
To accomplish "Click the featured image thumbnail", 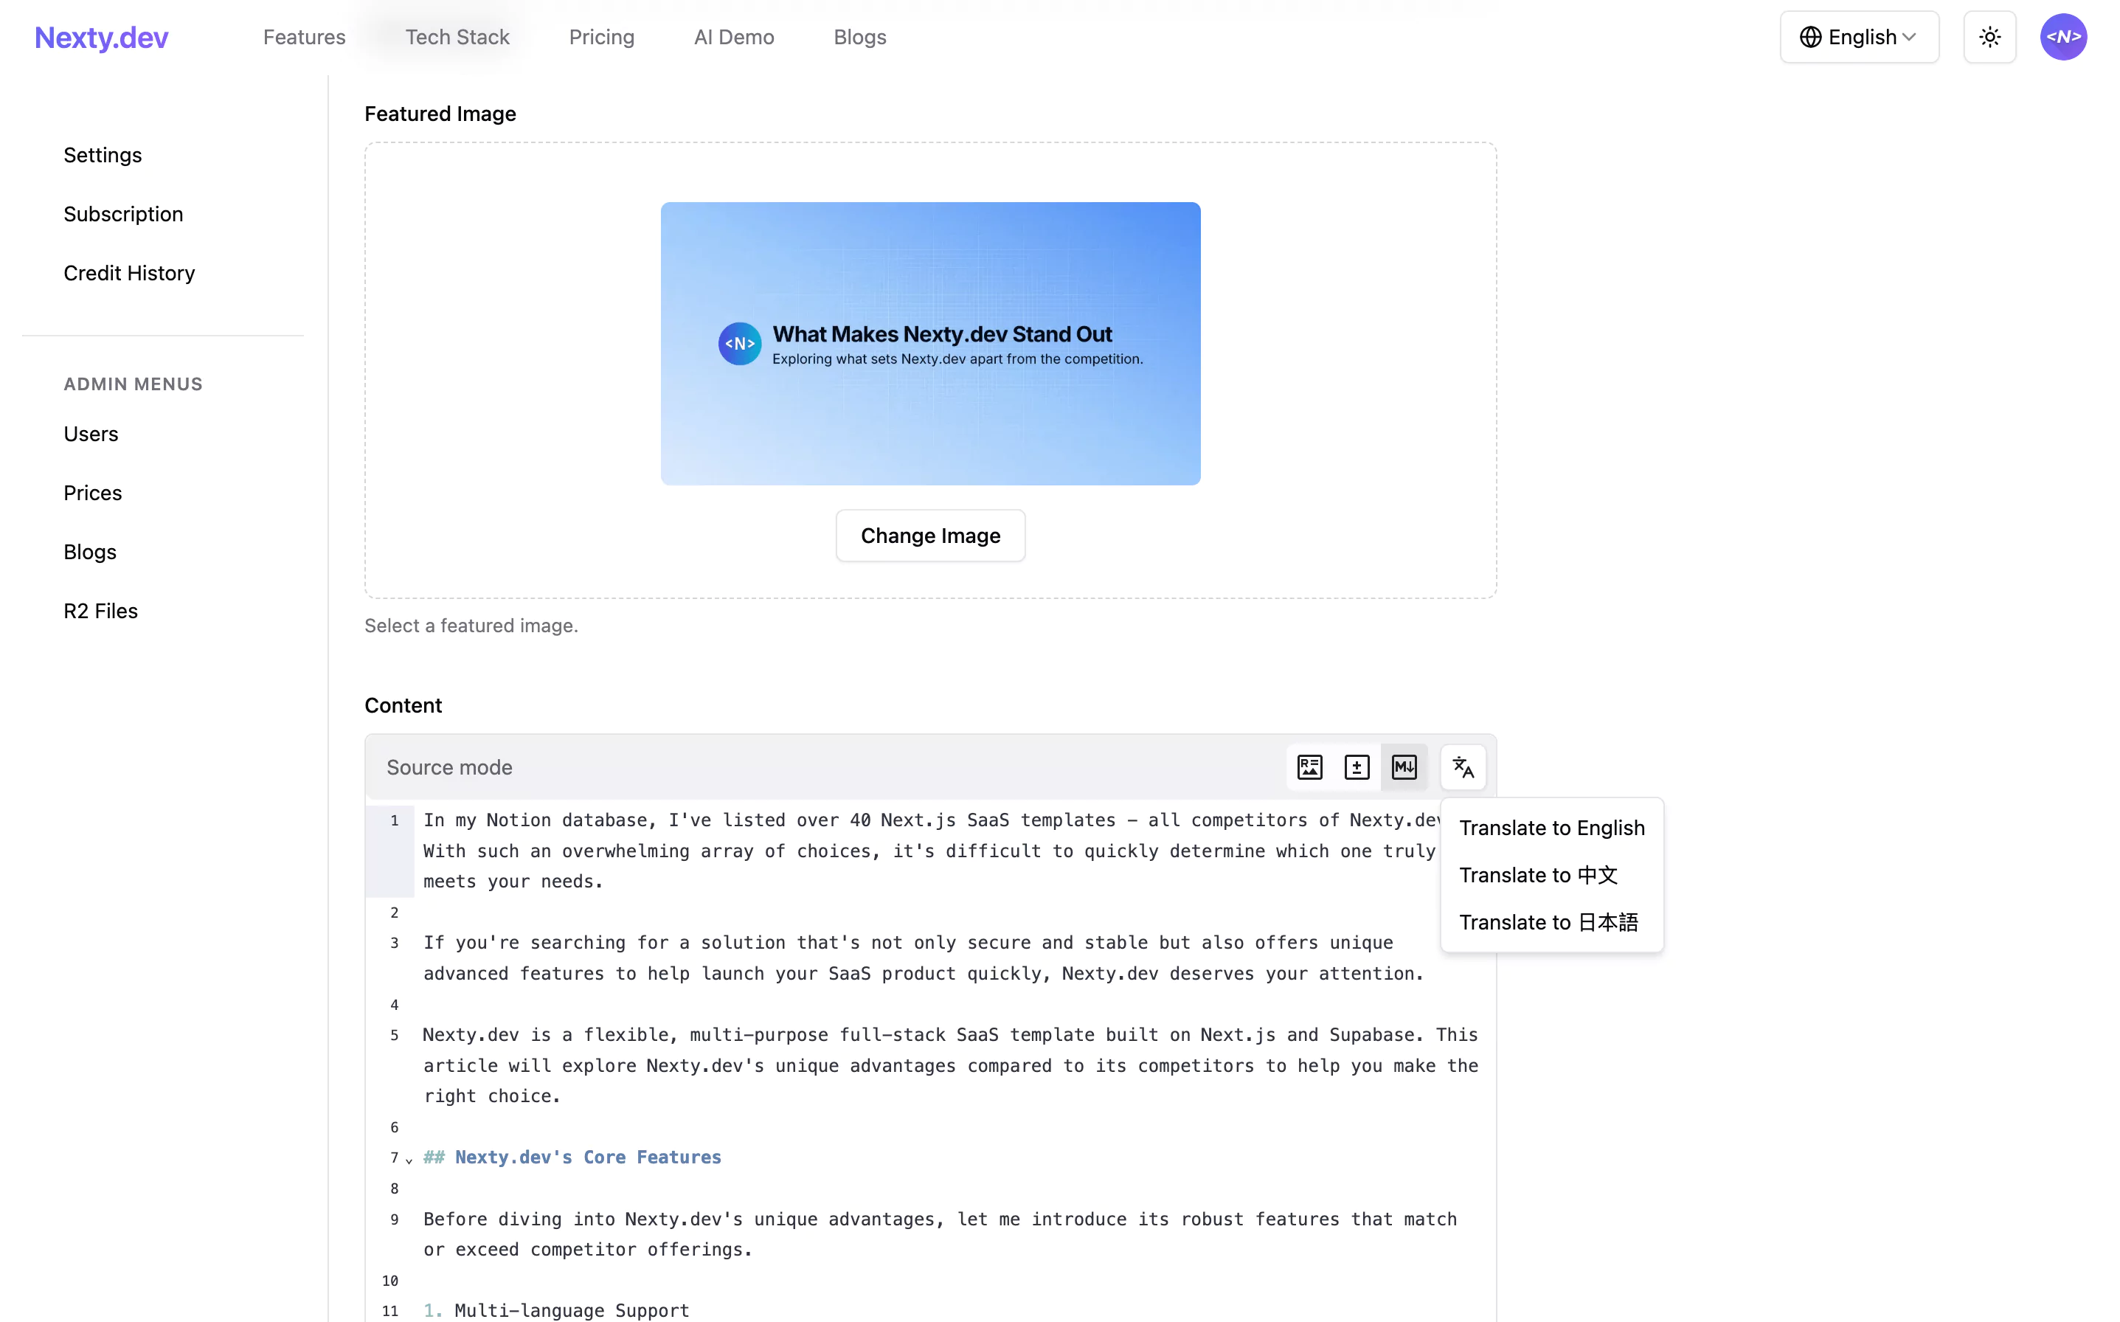I will click(x=930, y=344).
